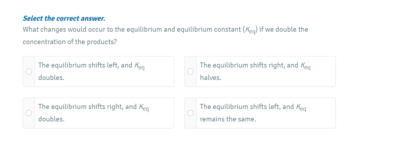The image size is (402, 154).
Task: Click the word 'halves.' in the option
Action: [211, 78]
